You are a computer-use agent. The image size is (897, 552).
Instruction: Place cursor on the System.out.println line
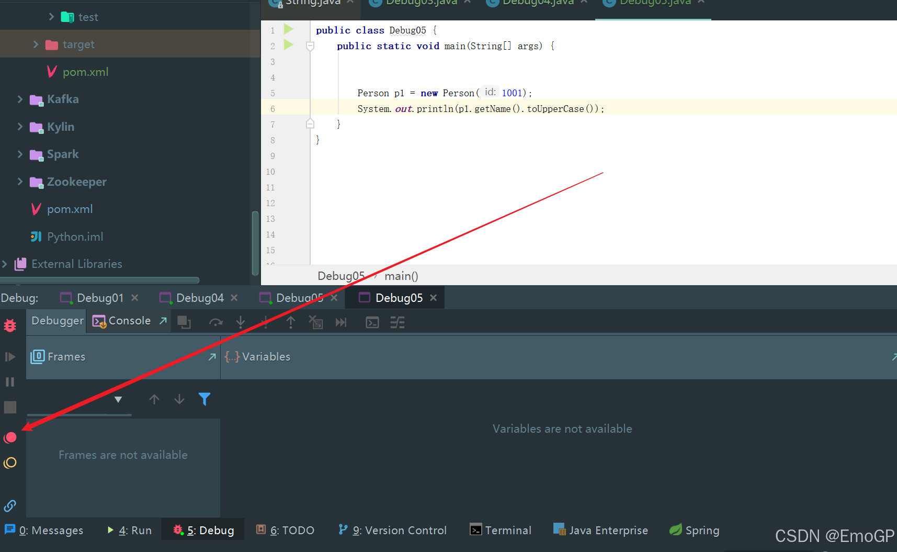(x=481, y=109)
